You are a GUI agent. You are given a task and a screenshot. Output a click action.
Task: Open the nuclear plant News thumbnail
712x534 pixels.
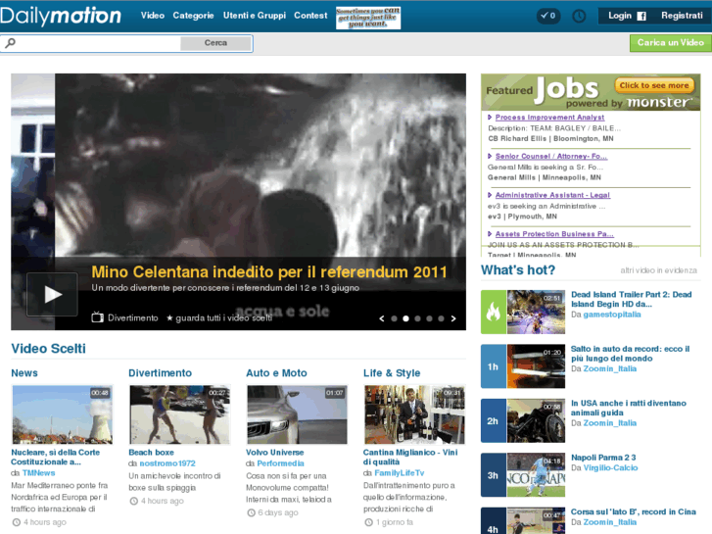click(63, 414)
